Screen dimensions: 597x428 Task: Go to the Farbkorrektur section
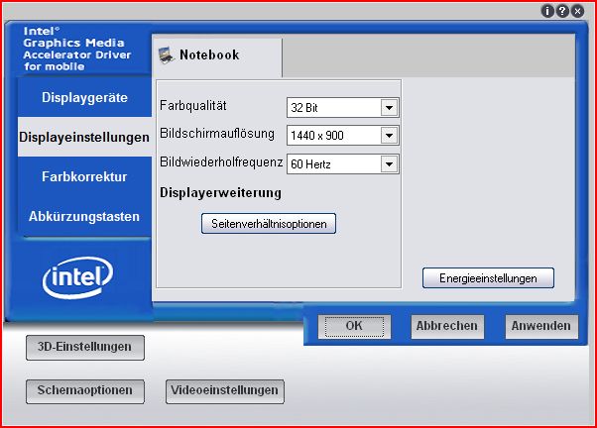[84, 176]
